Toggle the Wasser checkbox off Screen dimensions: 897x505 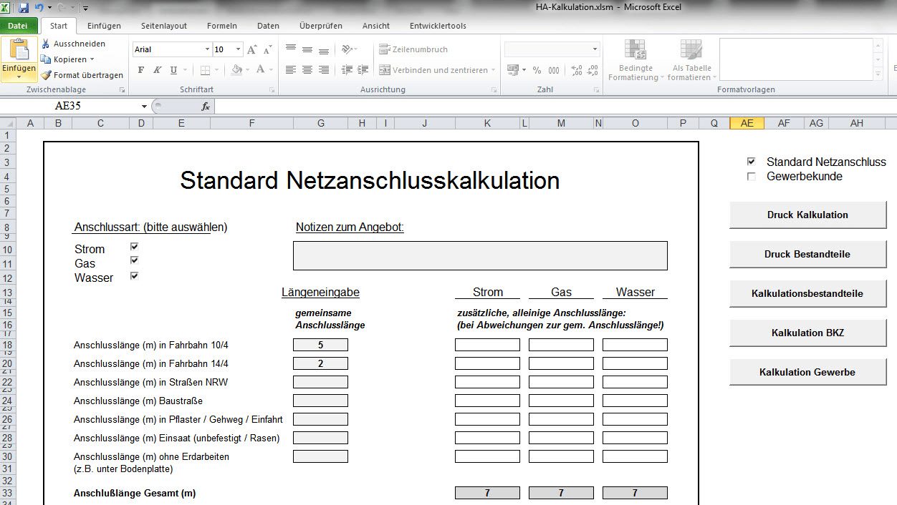click(x=133, y=275)
